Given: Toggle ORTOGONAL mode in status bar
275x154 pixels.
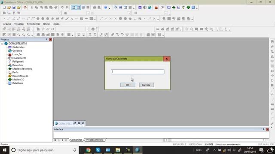Looking at the screenshot, I should pyautogui.click(x=196, y=145).
